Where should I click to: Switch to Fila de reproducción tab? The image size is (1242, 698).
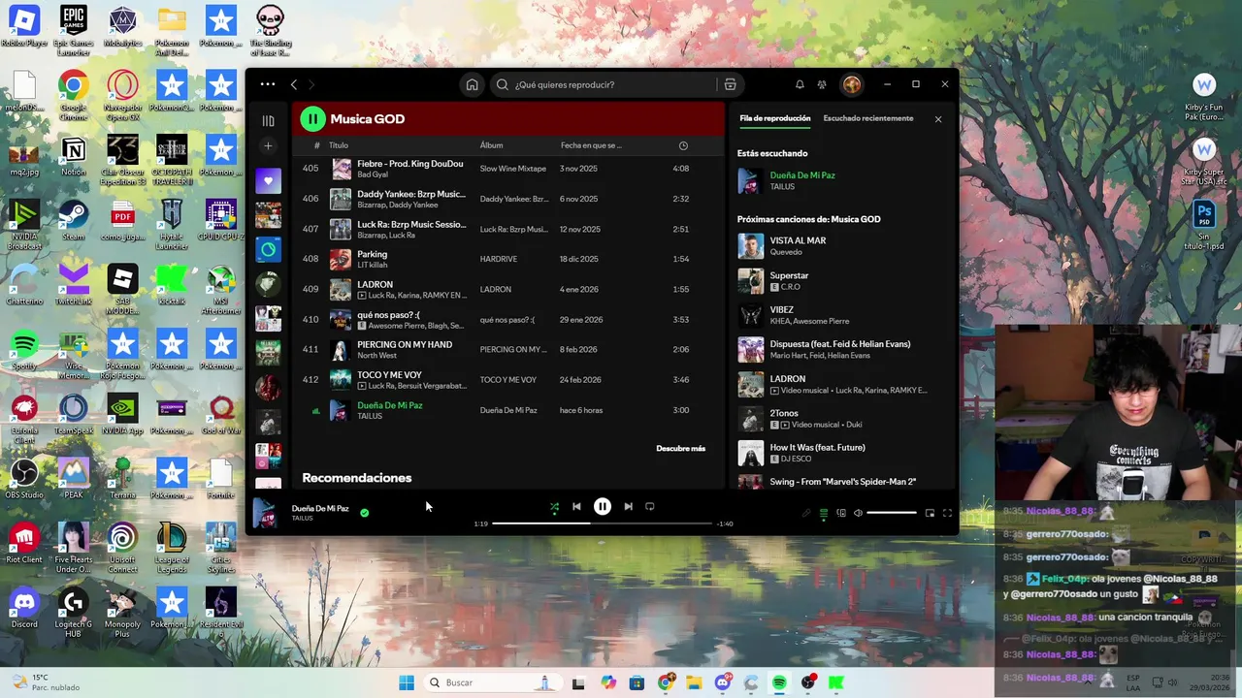click(775, 118)
